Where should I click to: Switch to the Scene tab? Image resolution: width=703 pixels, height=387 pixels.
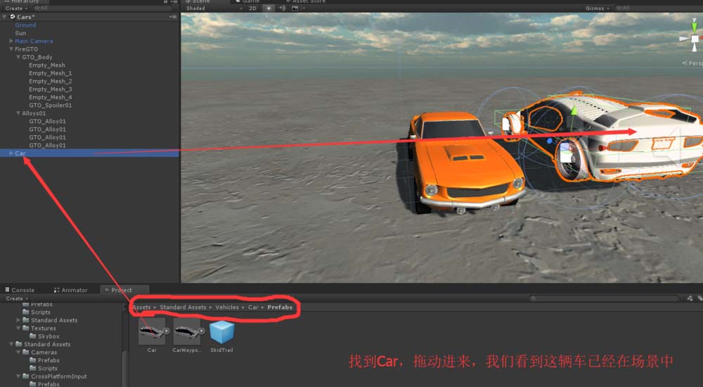pyautogui.click(x=198, y=1)
